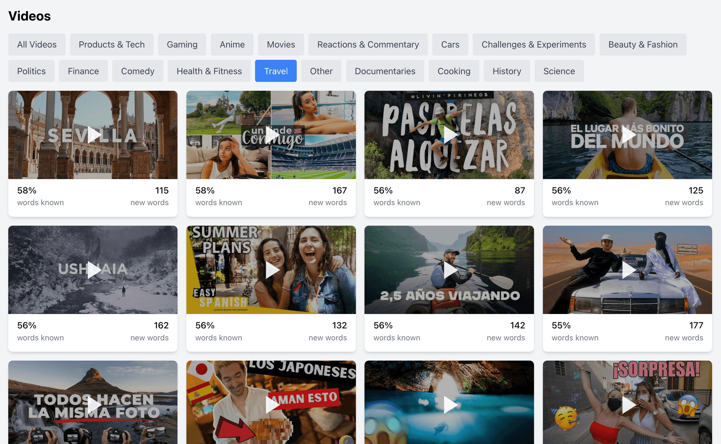The height and width of the screenshot is (444, 721).
Task: Open the video card with 177 new words
Action: 627,270
